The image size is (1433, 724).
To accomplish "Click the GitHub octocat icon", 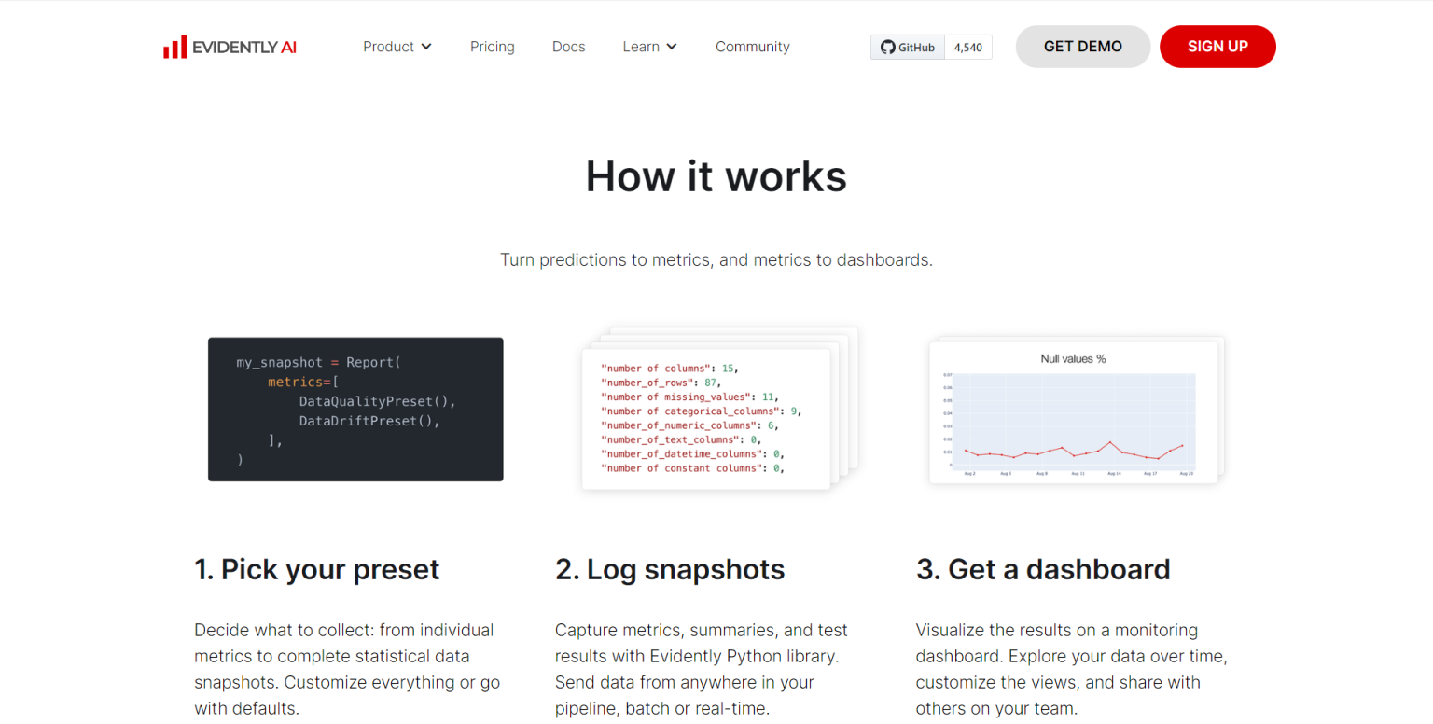I will point(887,48).
